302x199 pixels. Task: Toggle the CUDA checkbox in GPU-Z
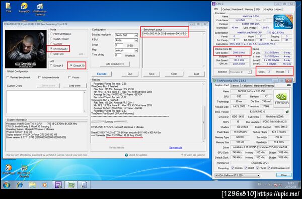(246, 168)
